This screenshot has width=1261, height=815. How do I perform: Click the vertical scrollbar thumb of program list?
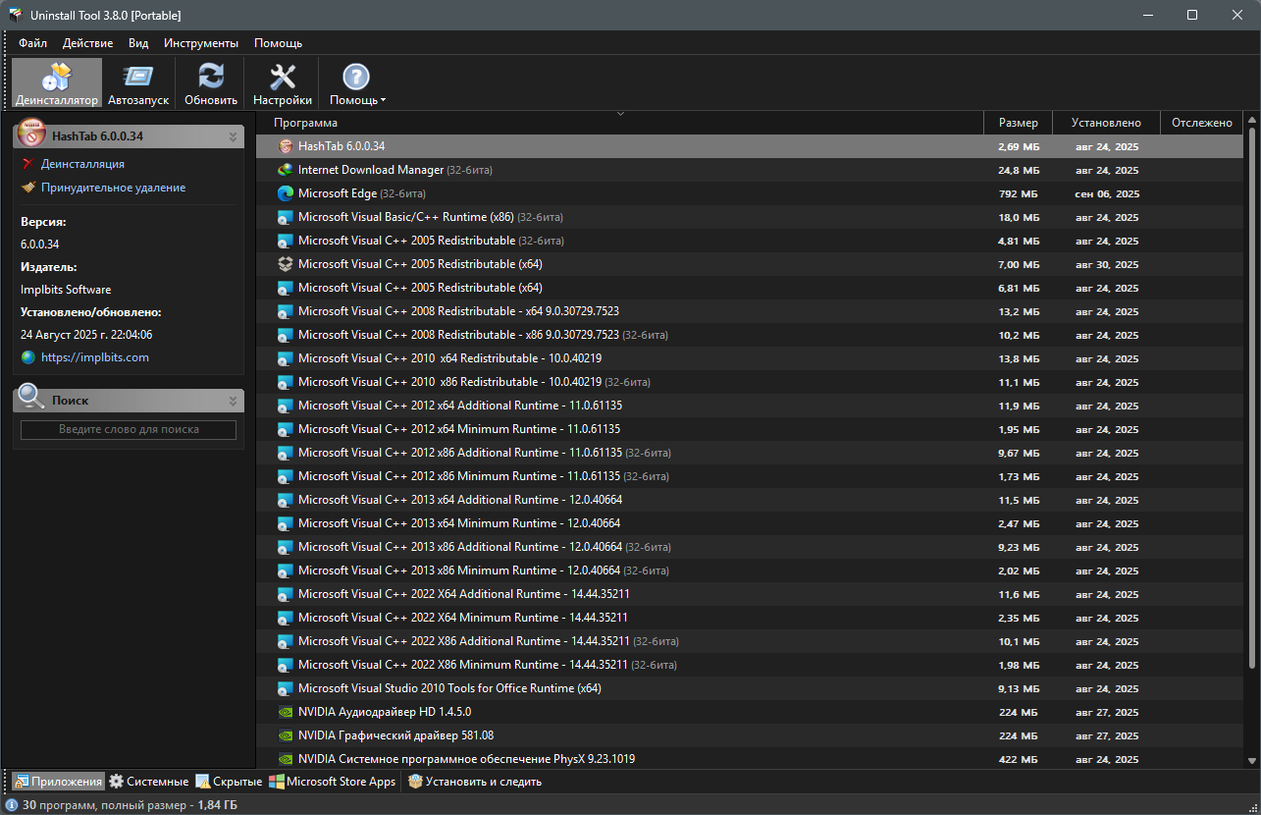(1251, 399)
